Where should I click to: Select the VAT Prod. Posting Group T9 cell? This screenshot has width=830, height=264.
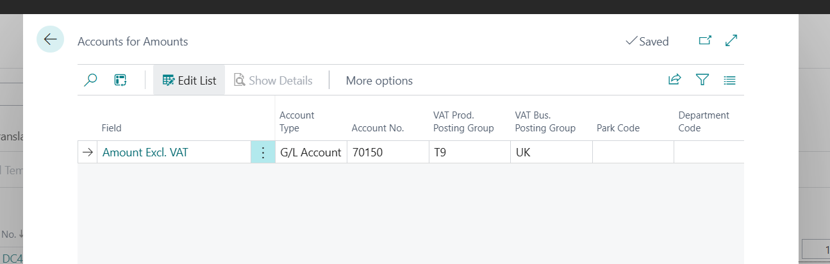[x=469, y=153]
